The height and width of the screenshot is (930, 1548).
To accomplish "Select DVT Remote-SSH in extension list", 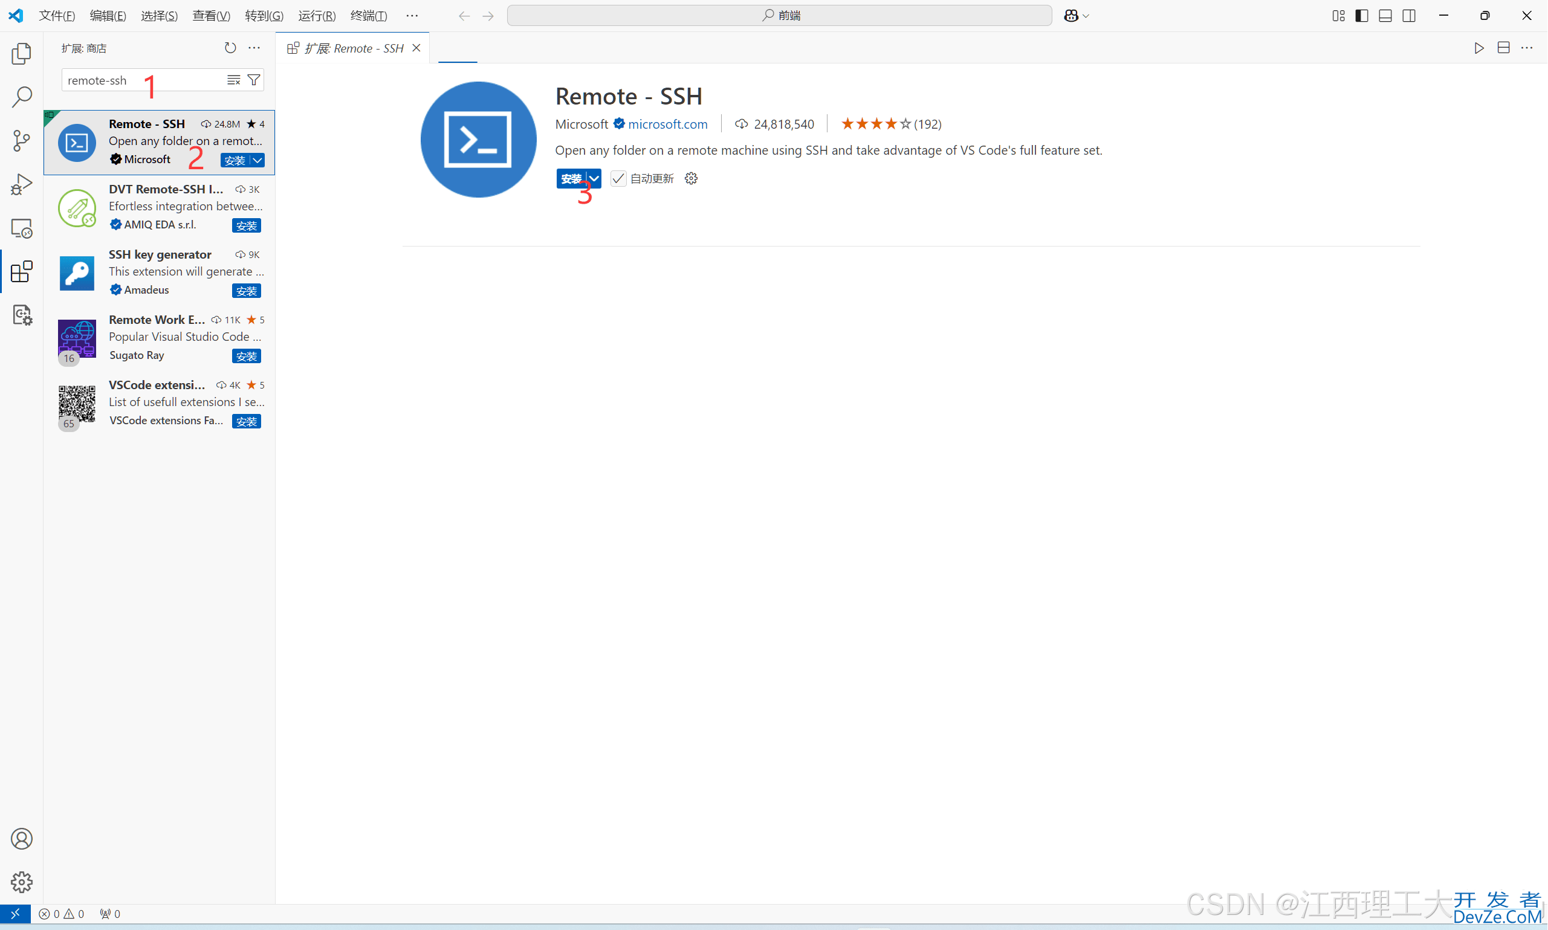I will [159, 207].
